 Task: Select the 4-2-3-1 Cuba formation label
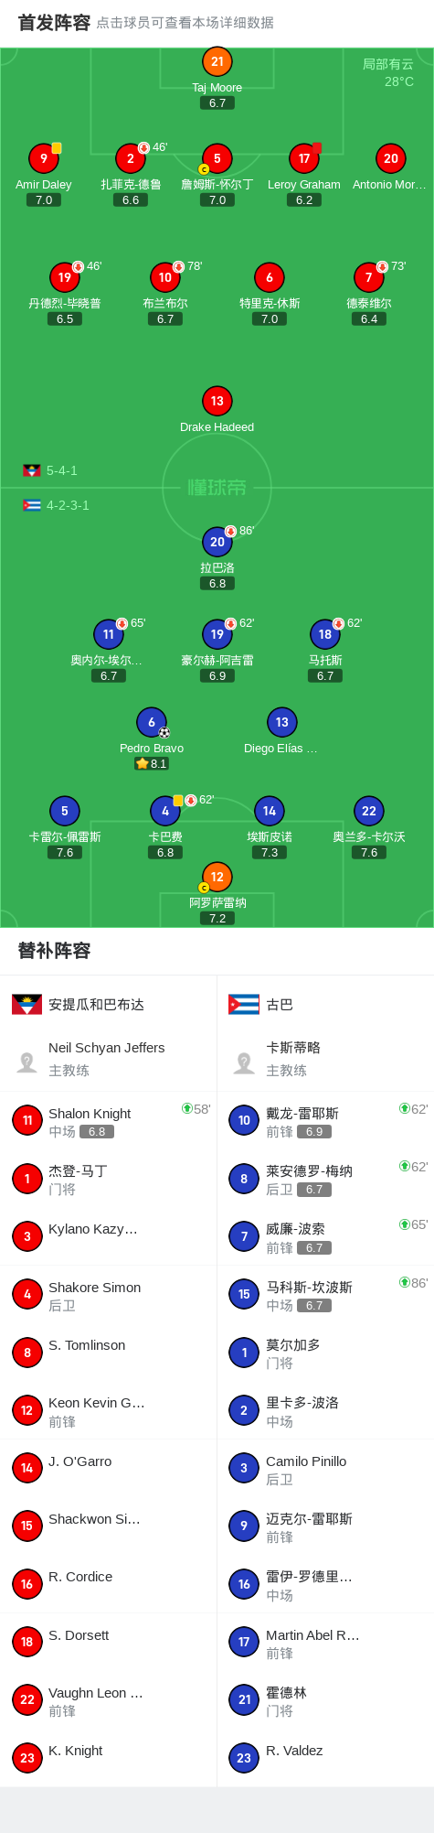pyautogui.click(x=68, y=505)
